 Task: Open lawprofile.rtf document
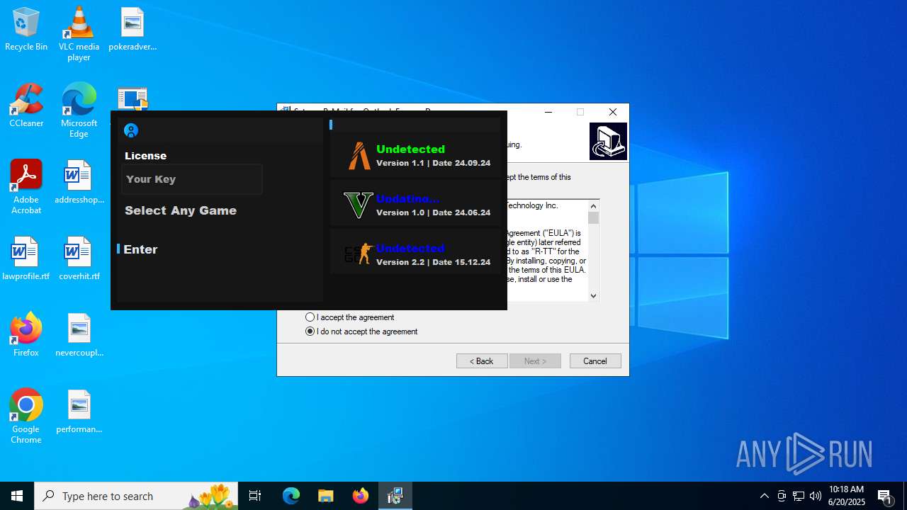(x=26, y=259)
